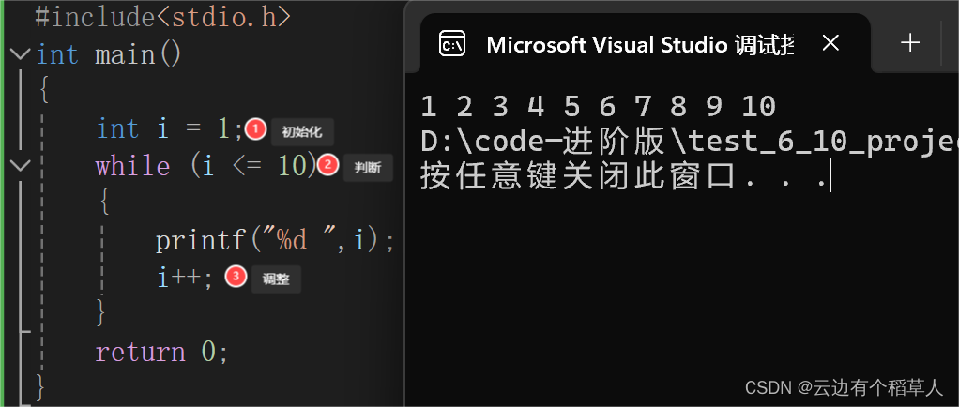
Task: Click the #include<stdio.h> line
Action: pyautogui.click(x=162, y=17)
